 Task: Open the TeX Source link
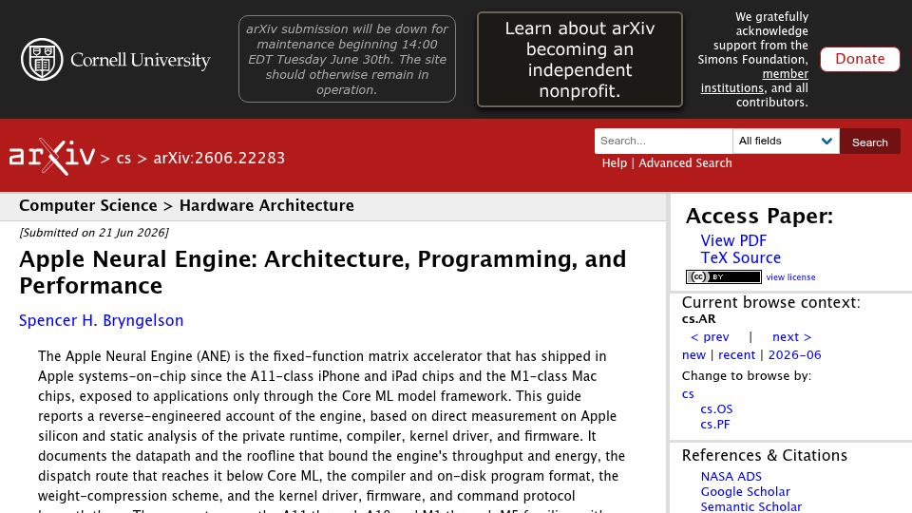coord(740,257)
